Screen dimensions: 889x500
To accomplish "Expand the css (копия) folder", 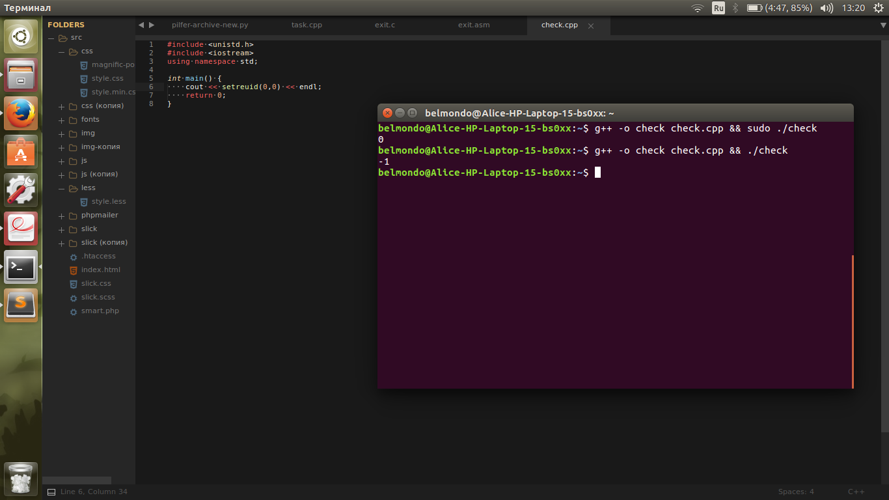I will click(x=61, y=106).
